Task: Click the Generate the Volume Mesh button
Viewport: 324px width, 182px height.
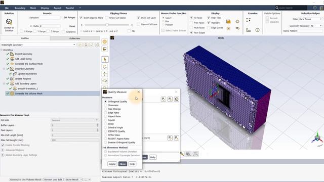Action: pyautogui.click(x=26, y=179)
